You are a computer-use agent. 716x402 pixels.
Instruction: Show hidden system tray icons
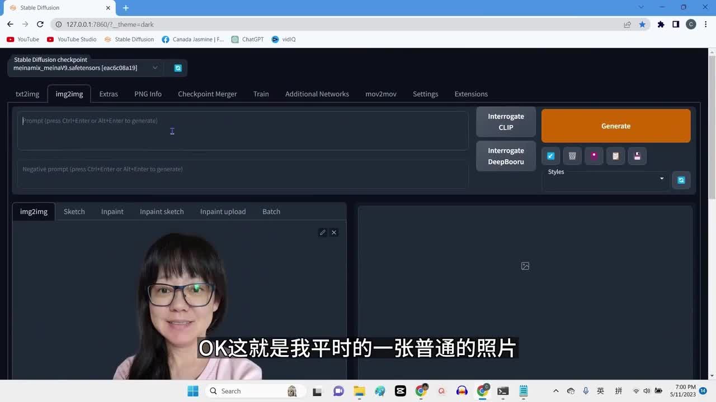tap(555, 391)
